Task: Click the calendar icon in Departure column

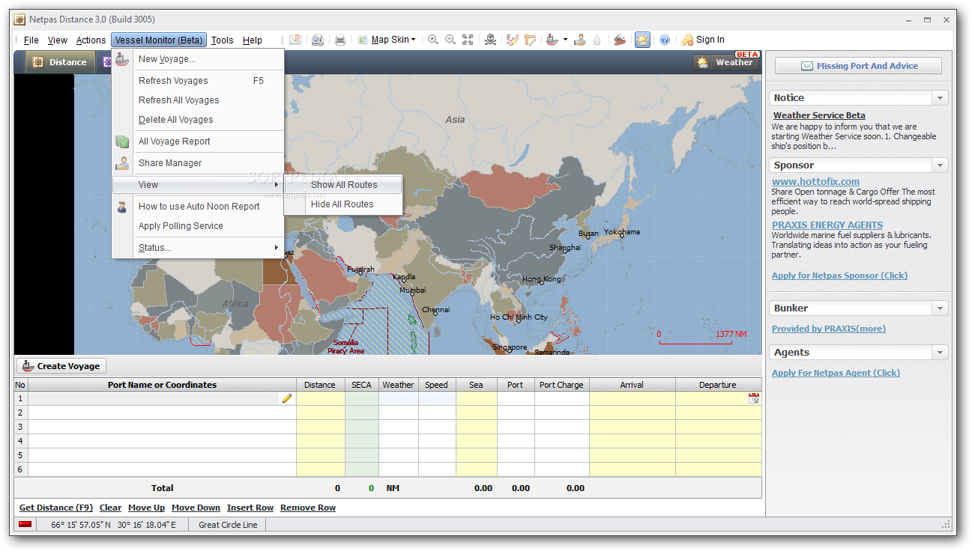Action: 754,398
